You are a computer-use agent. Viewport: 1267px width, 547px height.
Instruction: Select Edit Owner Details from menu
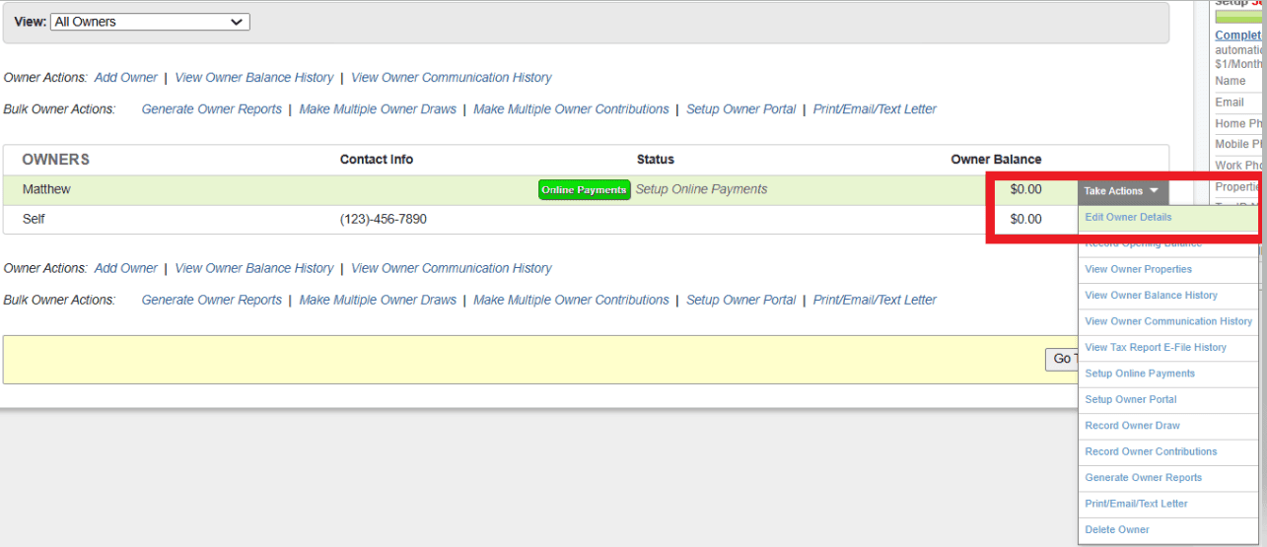(x=1128, y=217)
